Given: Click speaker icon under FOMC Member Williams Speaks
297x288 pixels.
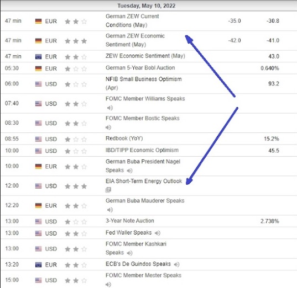Looking at the screenshot, I should (x=110, y=108).
